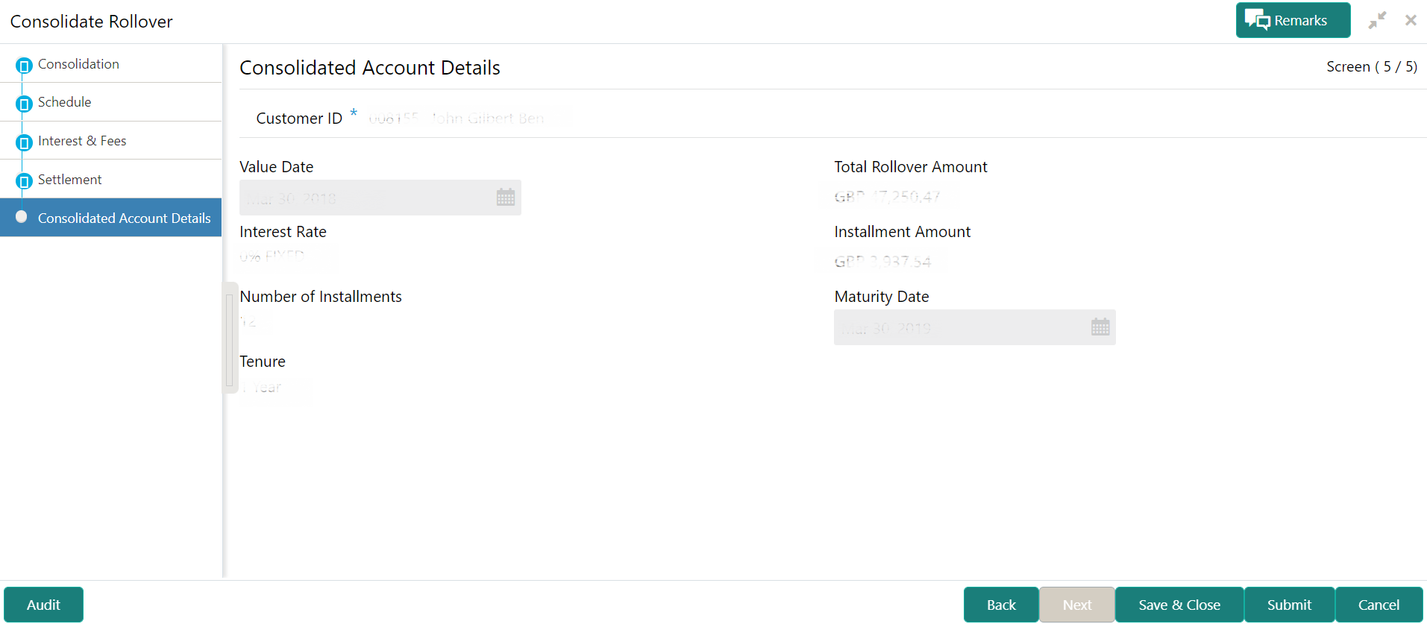The width and height of the screenshot is (1427, 624).
Task: Go to the Consolidation step
Action: point(78,64)
